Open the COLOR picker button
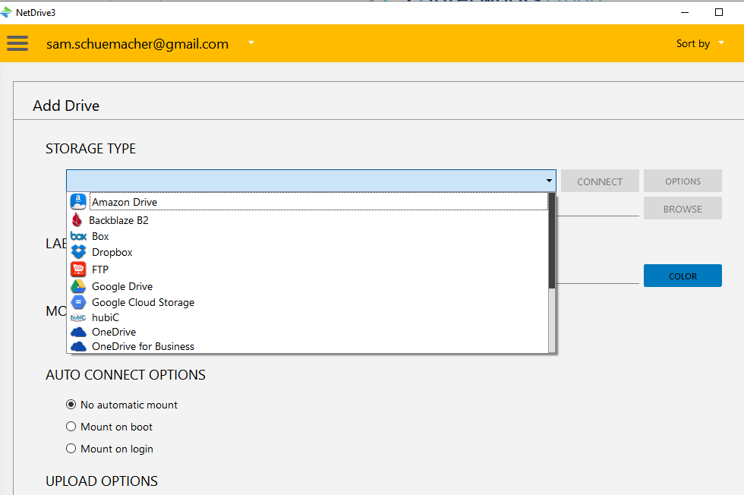Viewport: 744px width, 495px height. 683,276
